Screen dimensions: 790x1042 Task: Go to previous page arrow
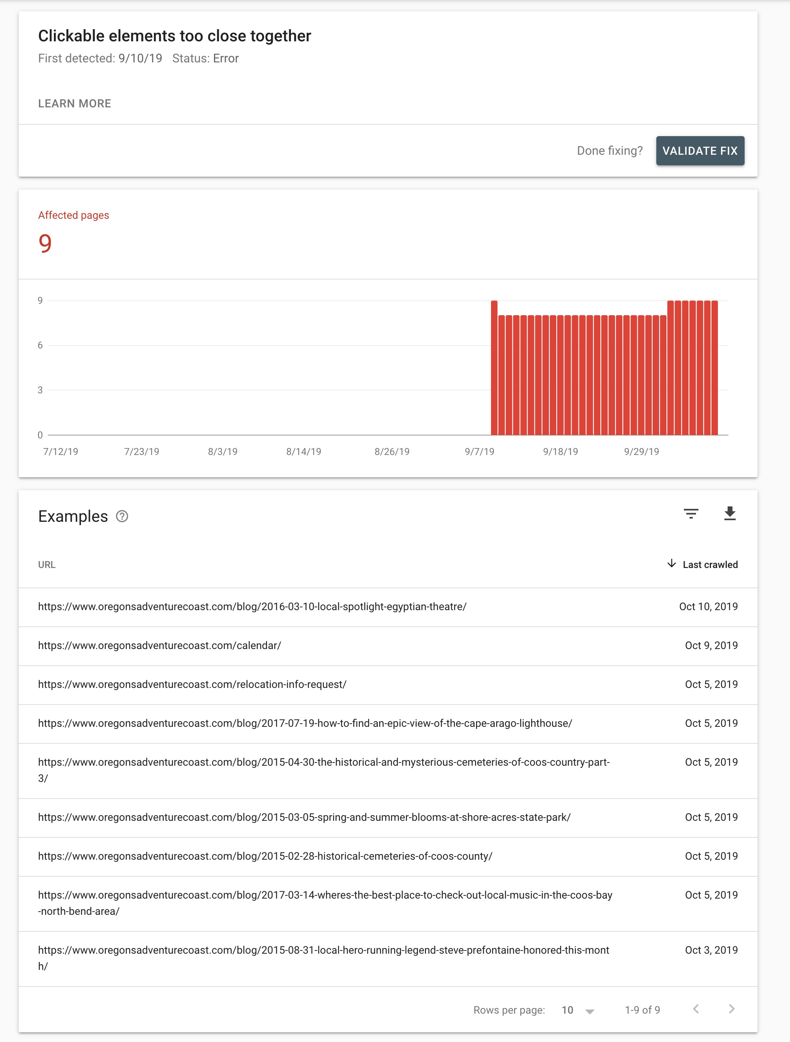pyautogui.click(x=696, y=1009)
